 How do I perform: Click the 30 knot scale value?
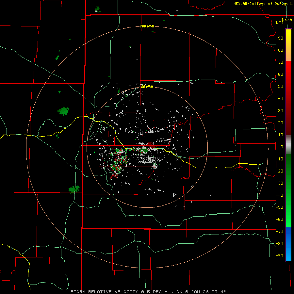pos(281,111)
